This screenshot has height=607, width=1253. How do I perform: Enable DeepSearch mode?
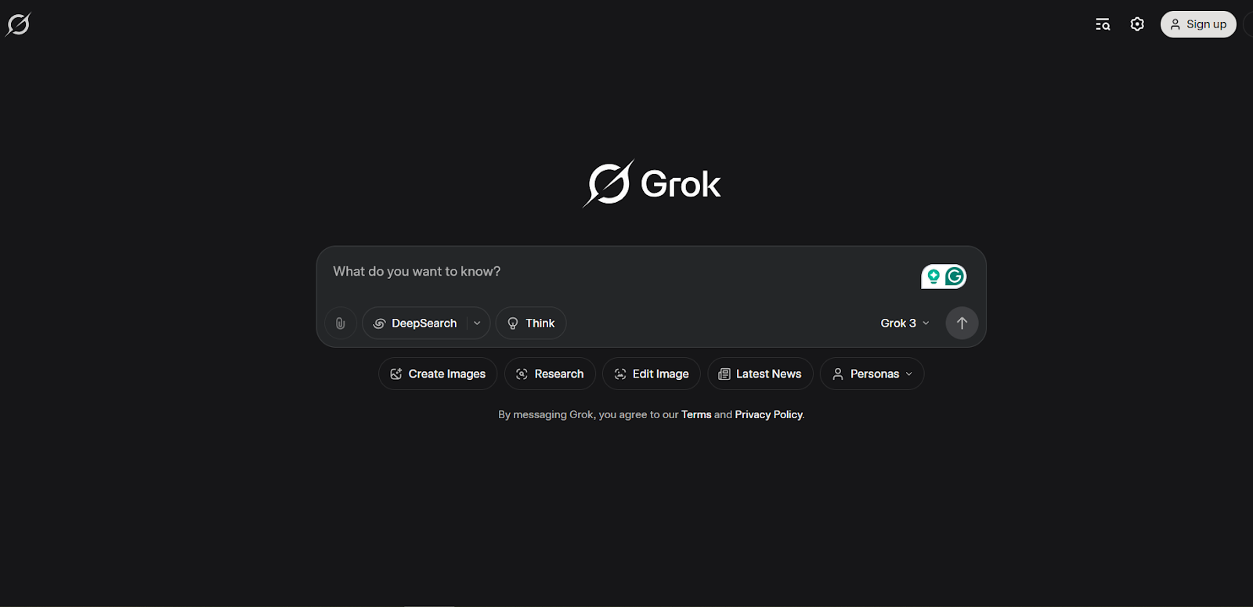tap(415, 323)
